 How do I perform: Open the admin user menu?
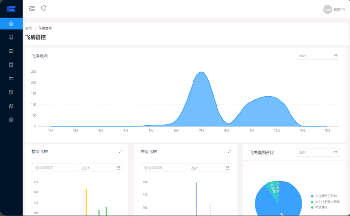[x=339, y=9]
